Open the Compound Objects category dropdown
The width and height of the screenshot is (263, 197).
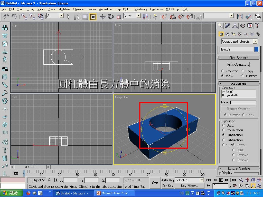click(255, 41)
